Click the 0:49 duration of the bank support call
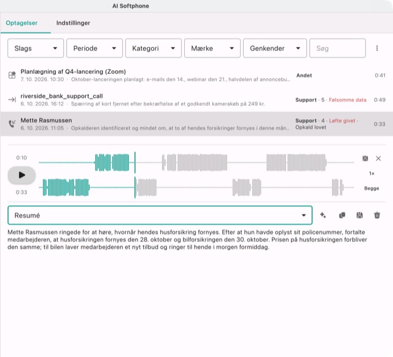 (379, 100)
